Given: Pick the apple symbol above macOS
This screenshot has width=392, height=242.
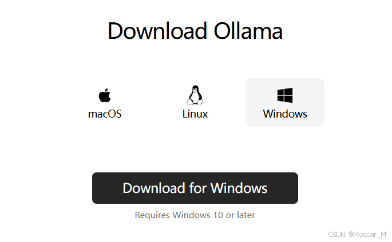Looking at the screenshot, I should [105, 95].
